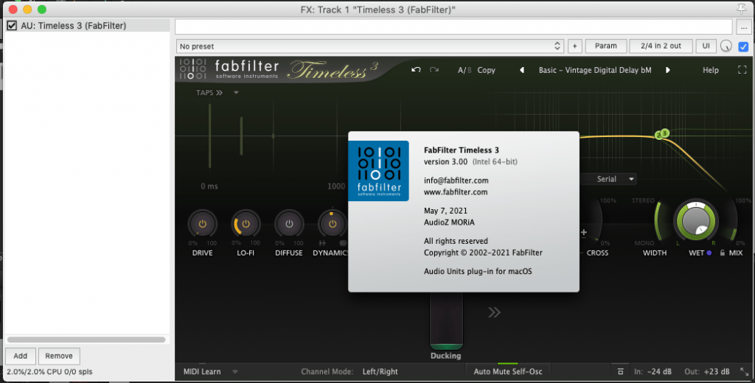Expand modulation section with double chevrons
755x383 pixels.
point(494,312)
